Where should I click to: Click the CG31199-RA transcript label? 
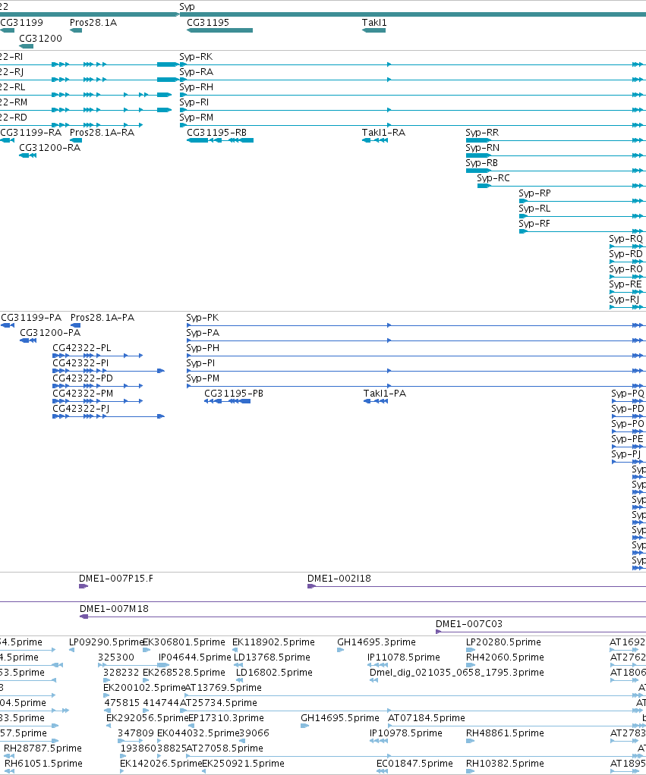click(x=31, y=133)
